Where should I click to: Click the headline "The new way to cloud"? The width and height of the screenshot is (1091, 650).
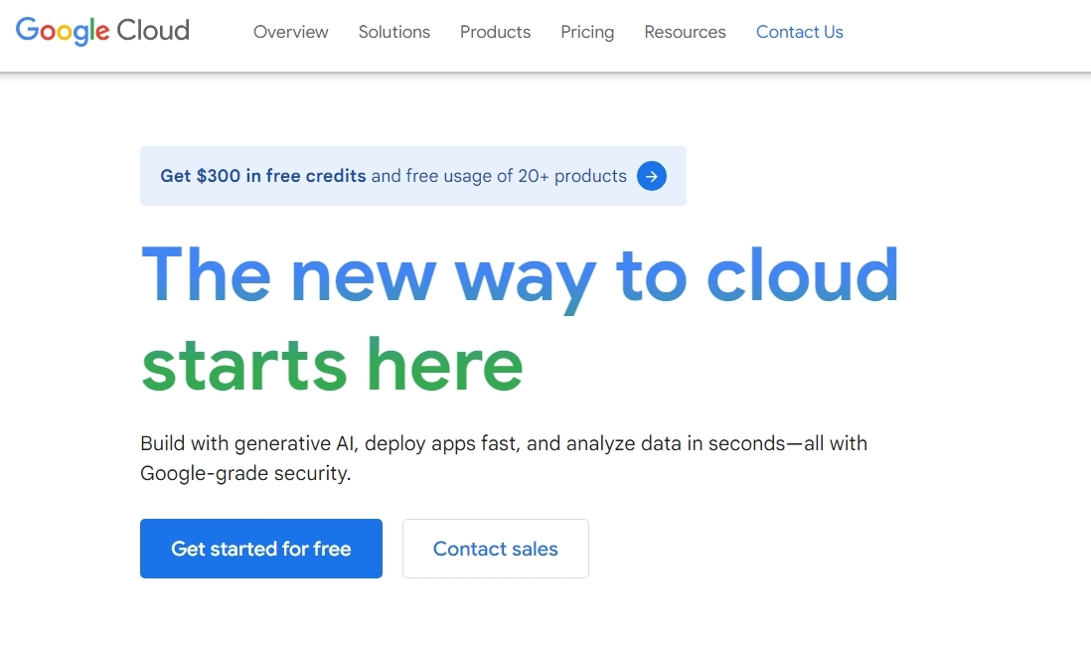521,275
